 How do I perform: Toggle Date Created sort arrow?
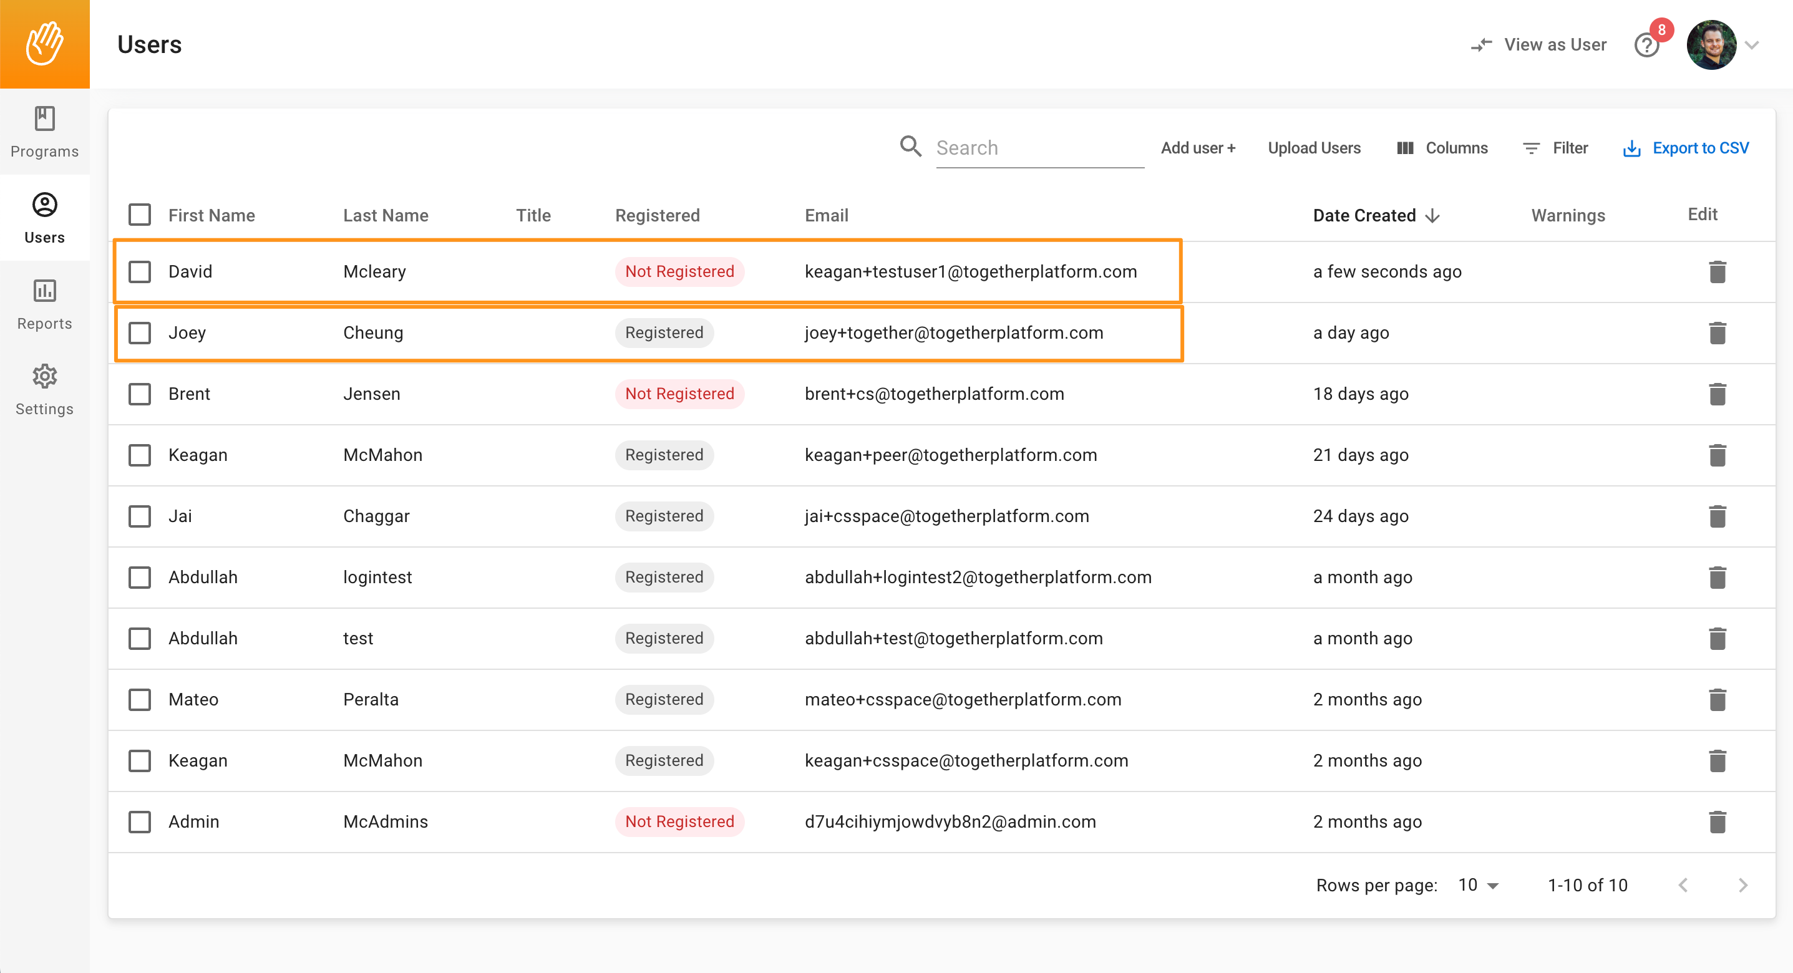coord(1432,216)
